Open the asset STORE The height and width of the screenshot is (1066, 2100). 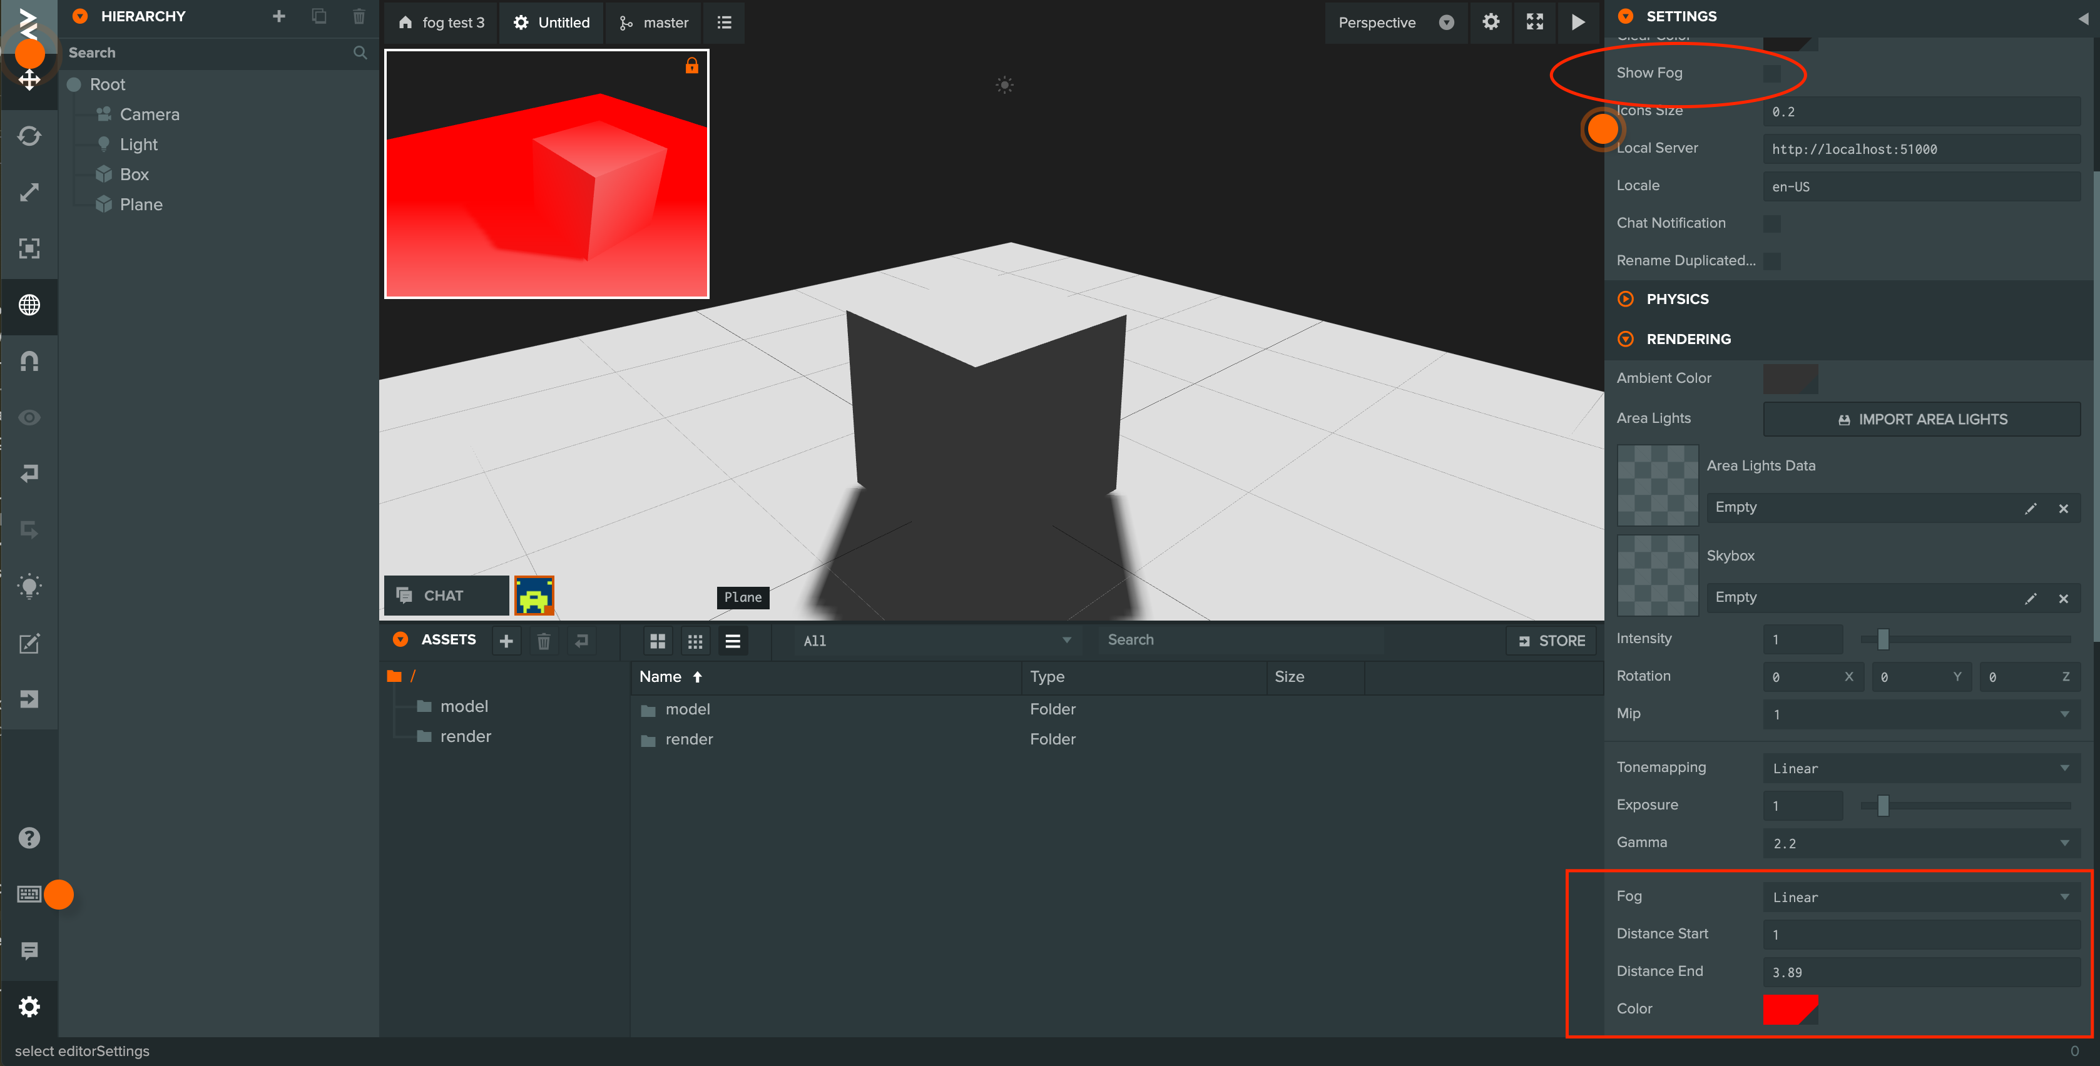pyautogui.click(x=1551, y=641)
